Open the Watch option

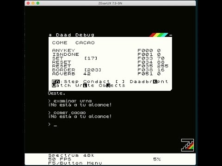[x=62, y=85]
